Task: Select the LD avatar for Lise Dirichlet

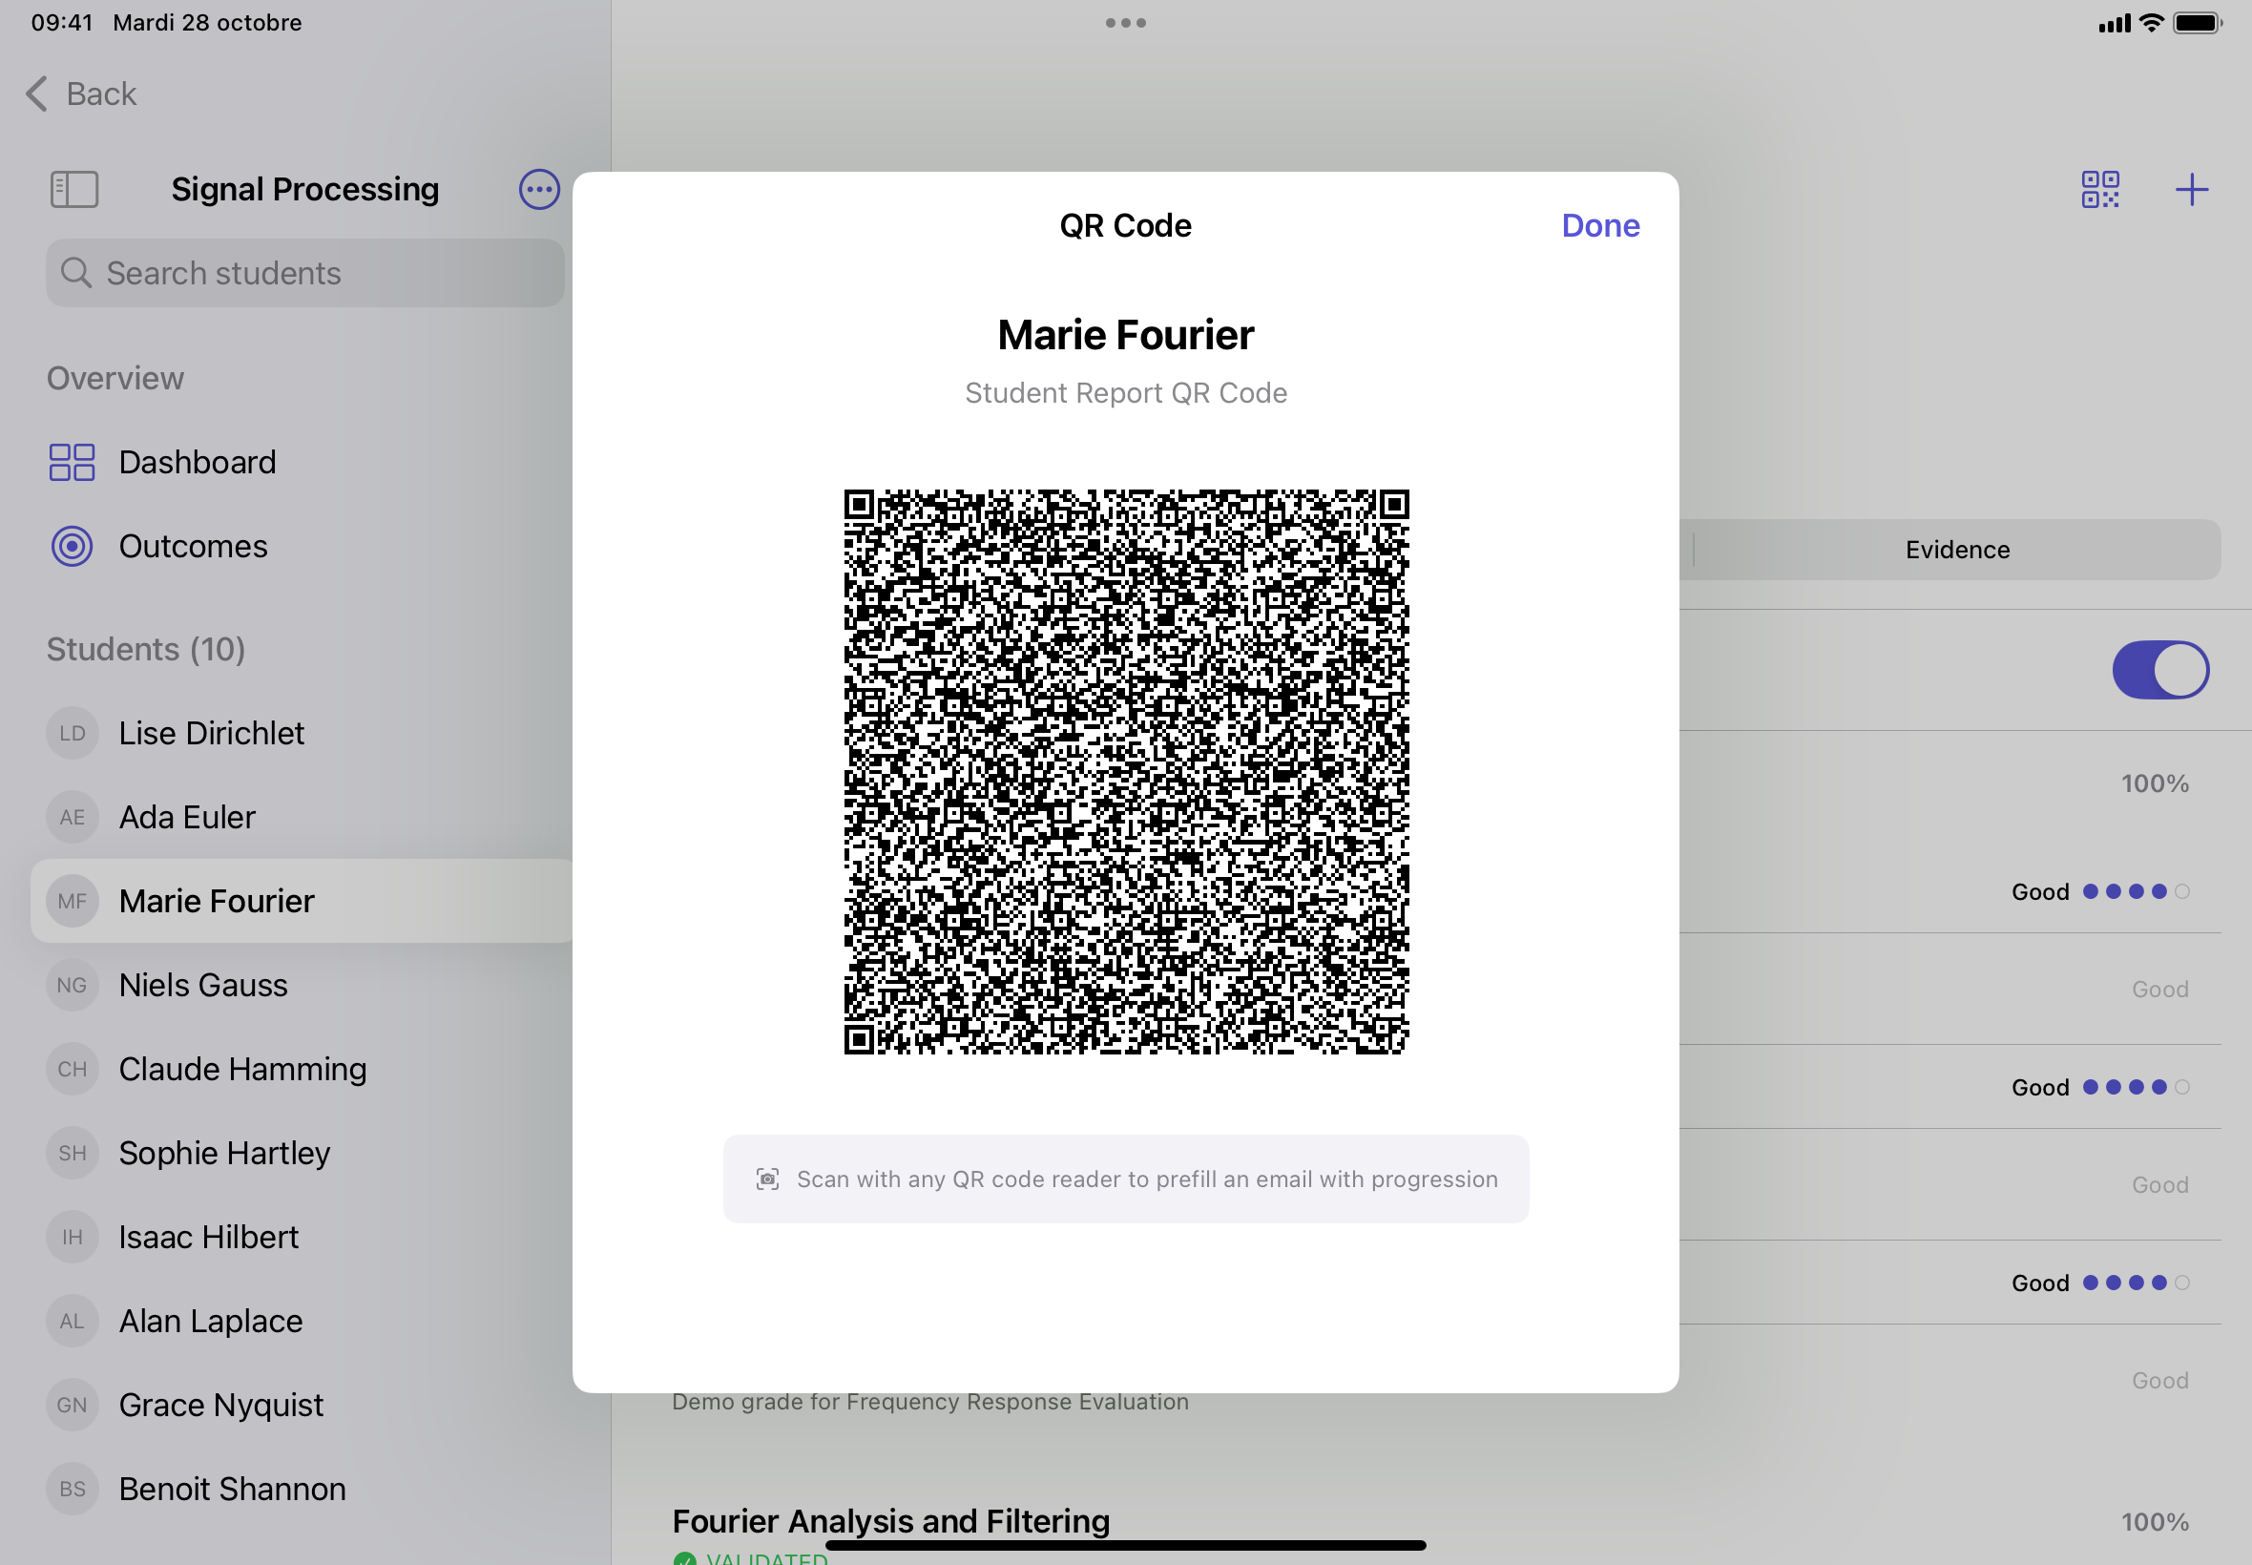Action: click(72, 734)
